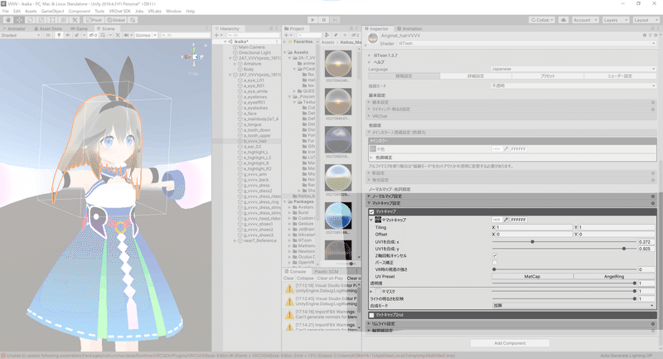Image resolution: width=663 pixels, height=359 pixels.
Task: Open the Shaded draw mode dropdown
Action: pos(20,35)
